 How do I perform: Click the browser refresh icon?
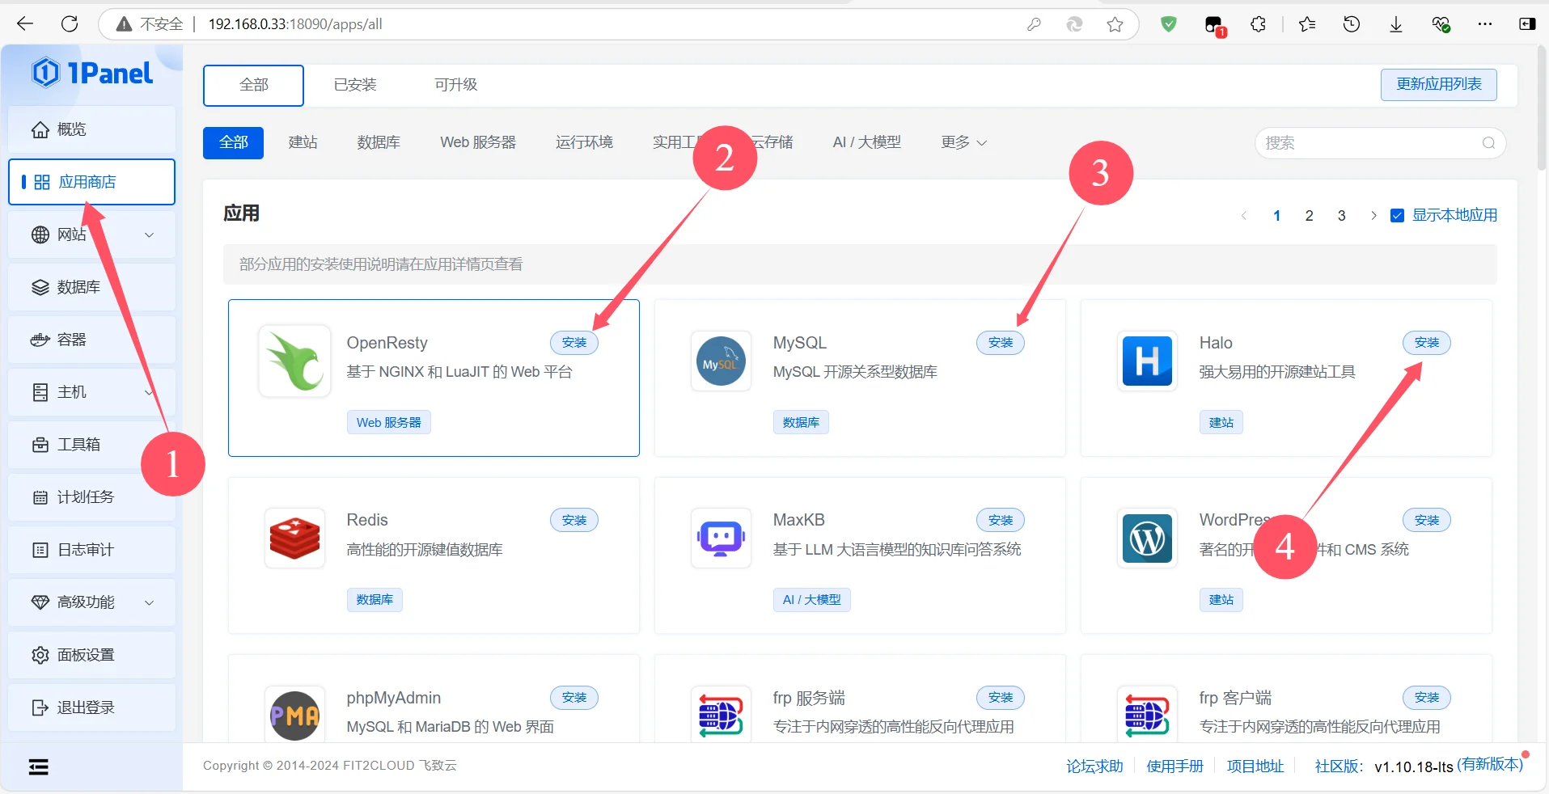tap(70, 24)
